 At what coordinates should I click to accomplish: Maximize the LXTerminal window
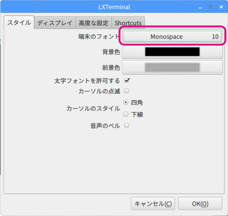211,7
